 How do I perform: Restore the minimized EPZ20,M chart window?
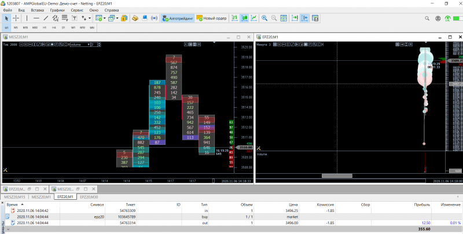[x=30, y=189]
